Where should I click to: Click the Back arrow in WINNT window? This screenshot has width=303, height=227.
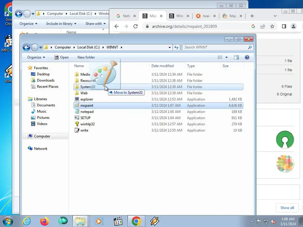[26, 47]
